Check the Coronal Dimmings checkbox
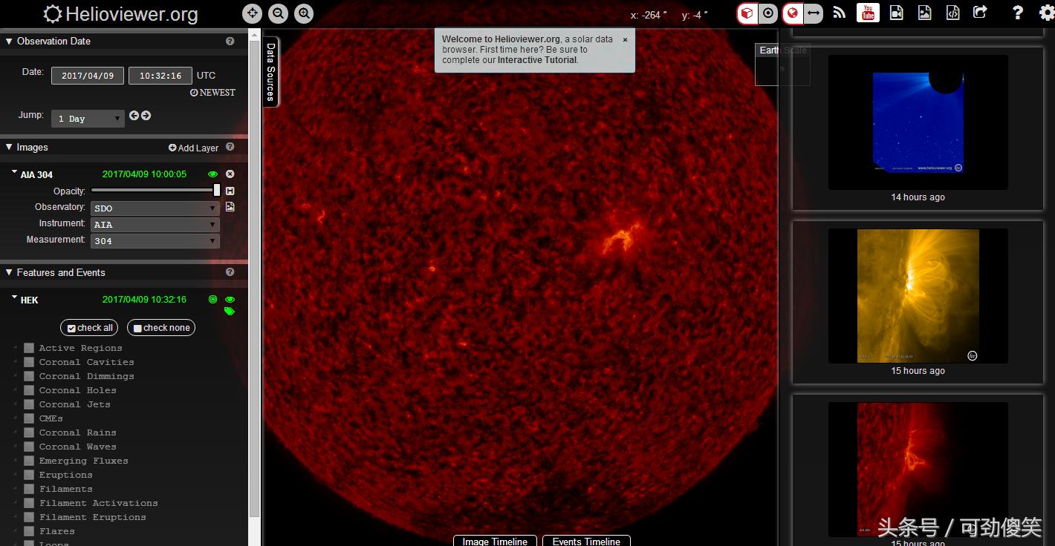1055x546 pixels. (x=29, y=376)
